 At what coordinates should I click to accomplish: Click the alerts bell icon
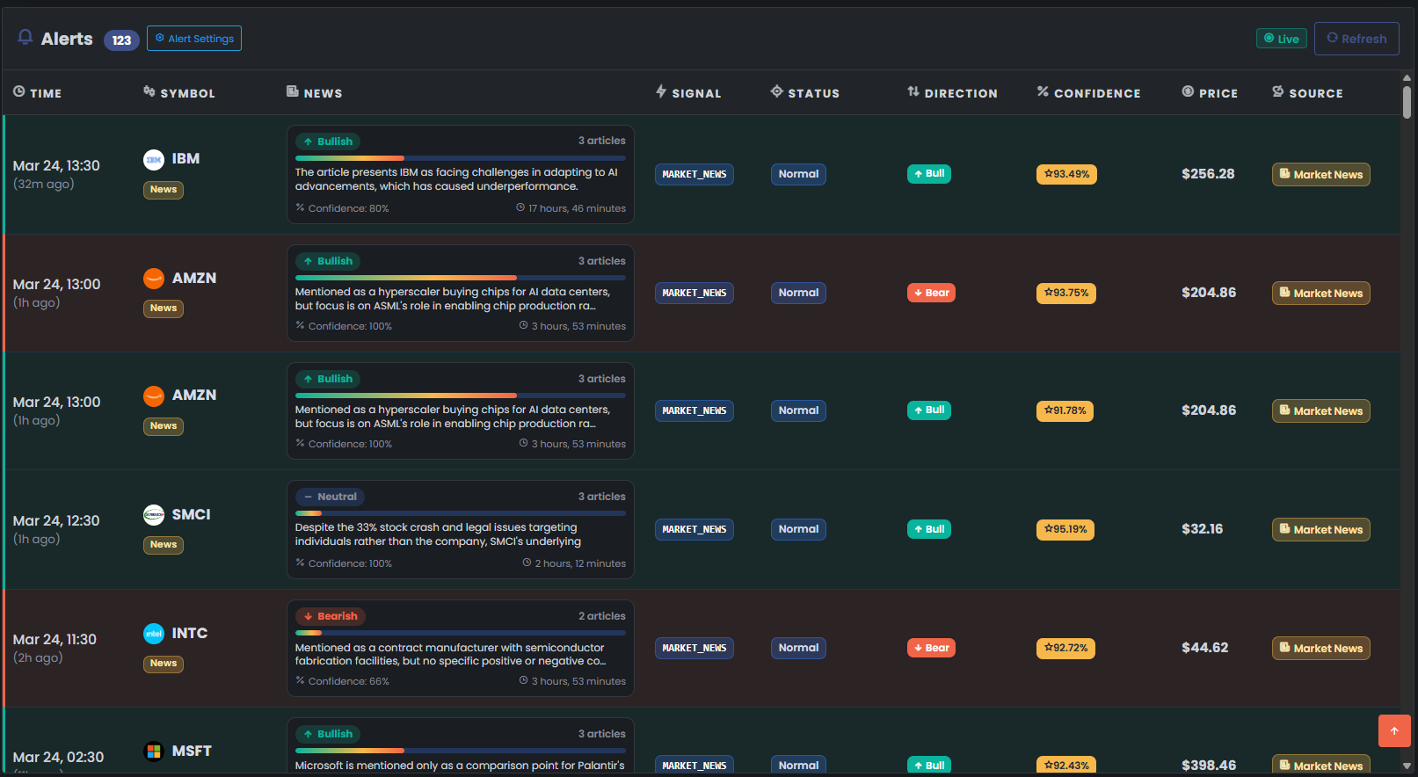point(25,38)
